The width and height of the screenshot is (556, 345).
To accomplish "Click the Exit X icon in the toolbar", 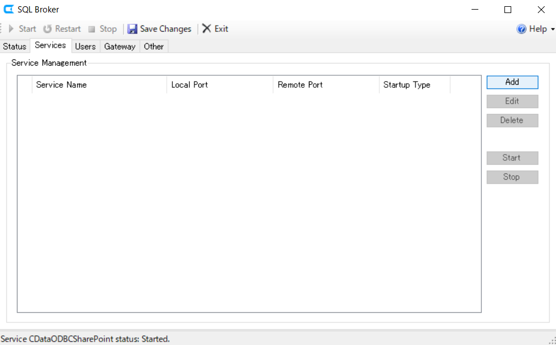I will click(206, 28).
